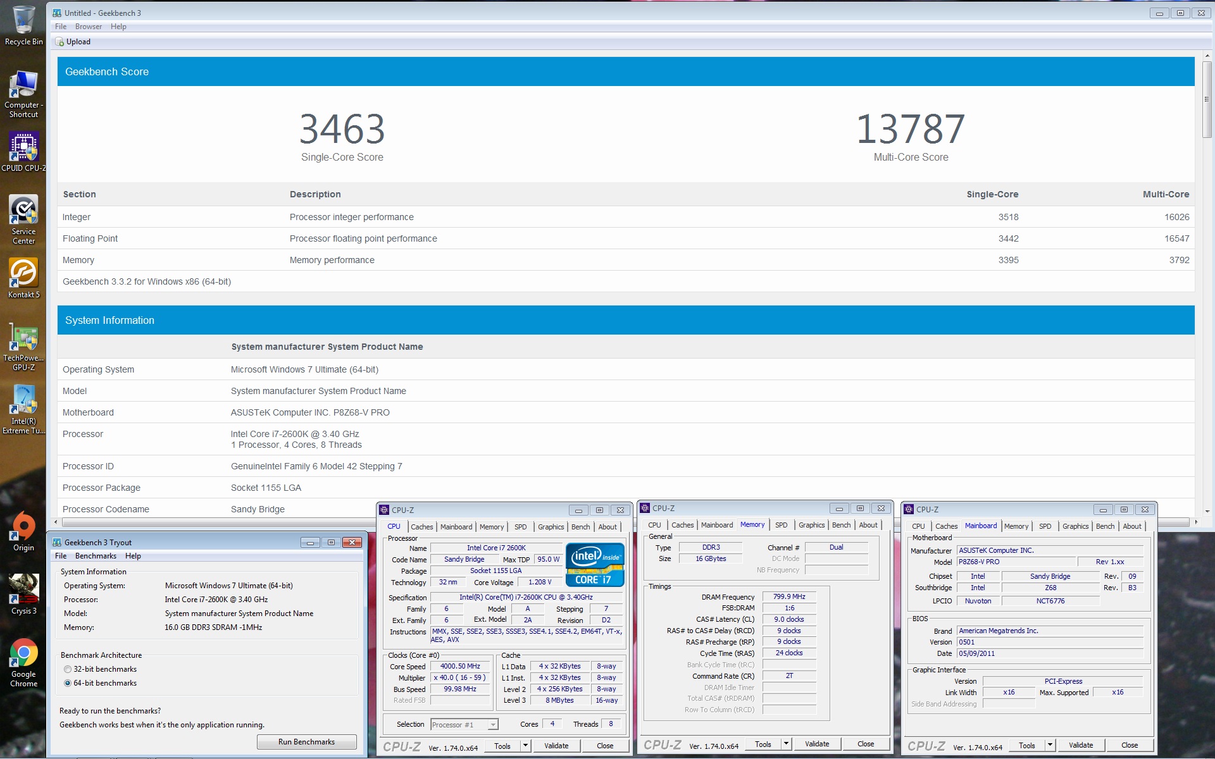Viewport: 1215px width, 759px height.
Task: Open Help menu in Geekbench 3 Tryout
Action: click(133, 556)
